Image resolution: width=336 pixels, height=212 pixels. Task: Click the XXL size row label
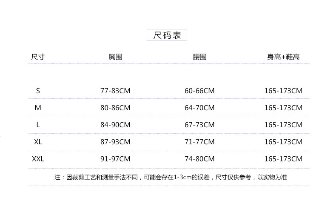38,159
